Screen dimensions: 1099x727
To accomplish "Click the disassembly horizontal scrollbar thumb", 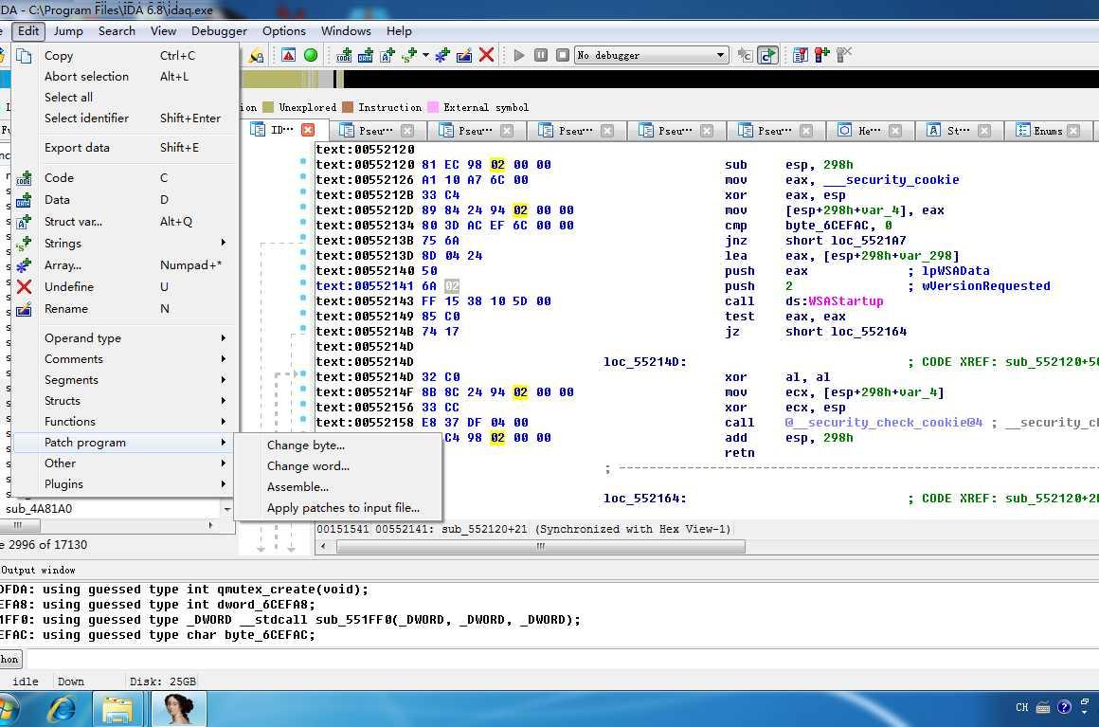I will (x=540, y=547).
